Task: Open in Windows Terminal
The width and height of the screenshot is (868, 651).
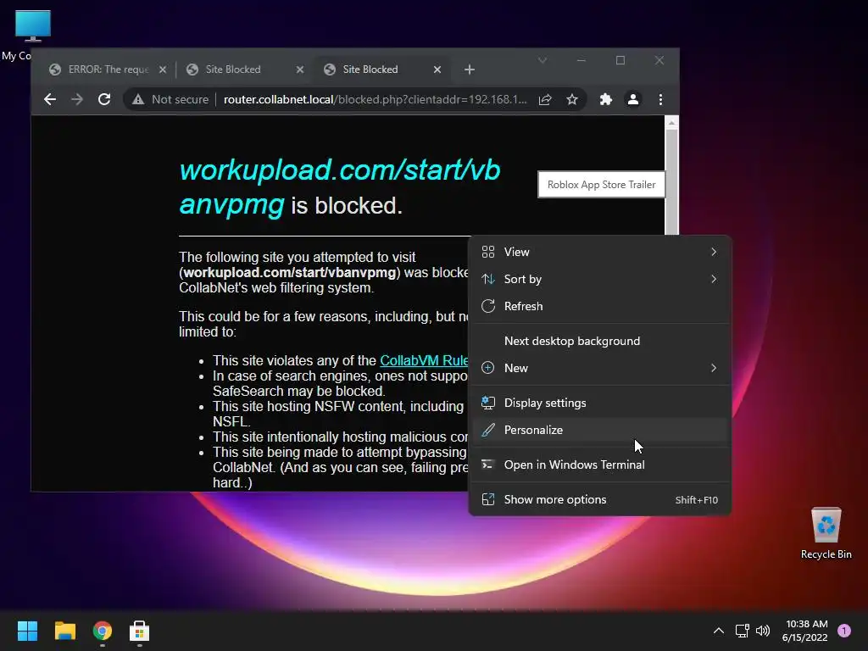Action: (599, 465)
